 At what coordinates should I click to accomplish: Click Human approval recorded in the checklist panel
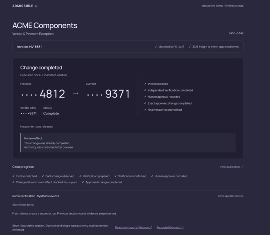(162, 97)
